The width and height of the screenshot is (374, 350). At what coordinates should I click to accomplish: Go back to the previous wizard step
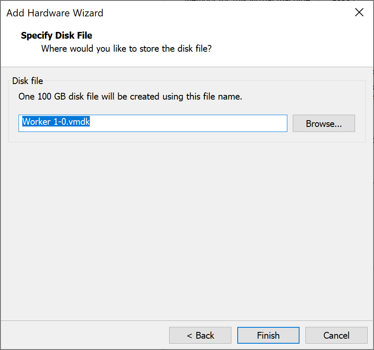pos(200,335)
